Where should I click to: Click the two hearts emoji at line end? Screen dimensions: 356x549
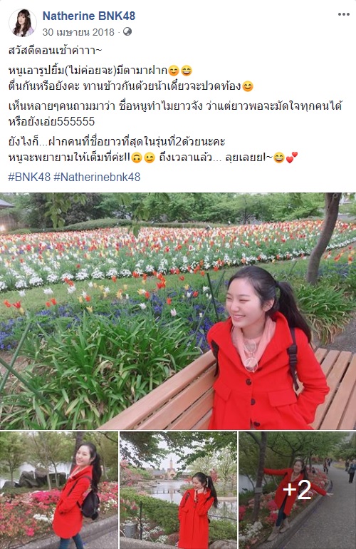point(292,158)
